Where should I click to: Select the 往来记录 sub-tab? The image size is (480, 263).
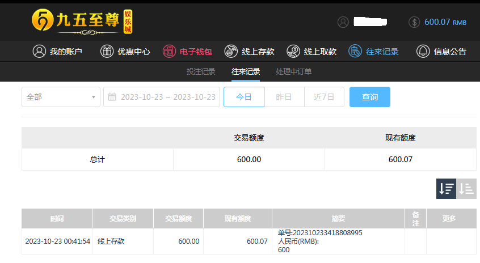(x=246, y=71)
